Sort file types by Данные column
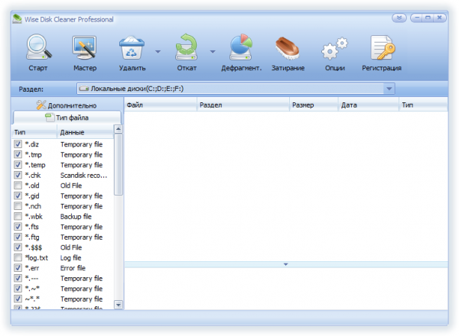459x336 pixels. (85, 132)
